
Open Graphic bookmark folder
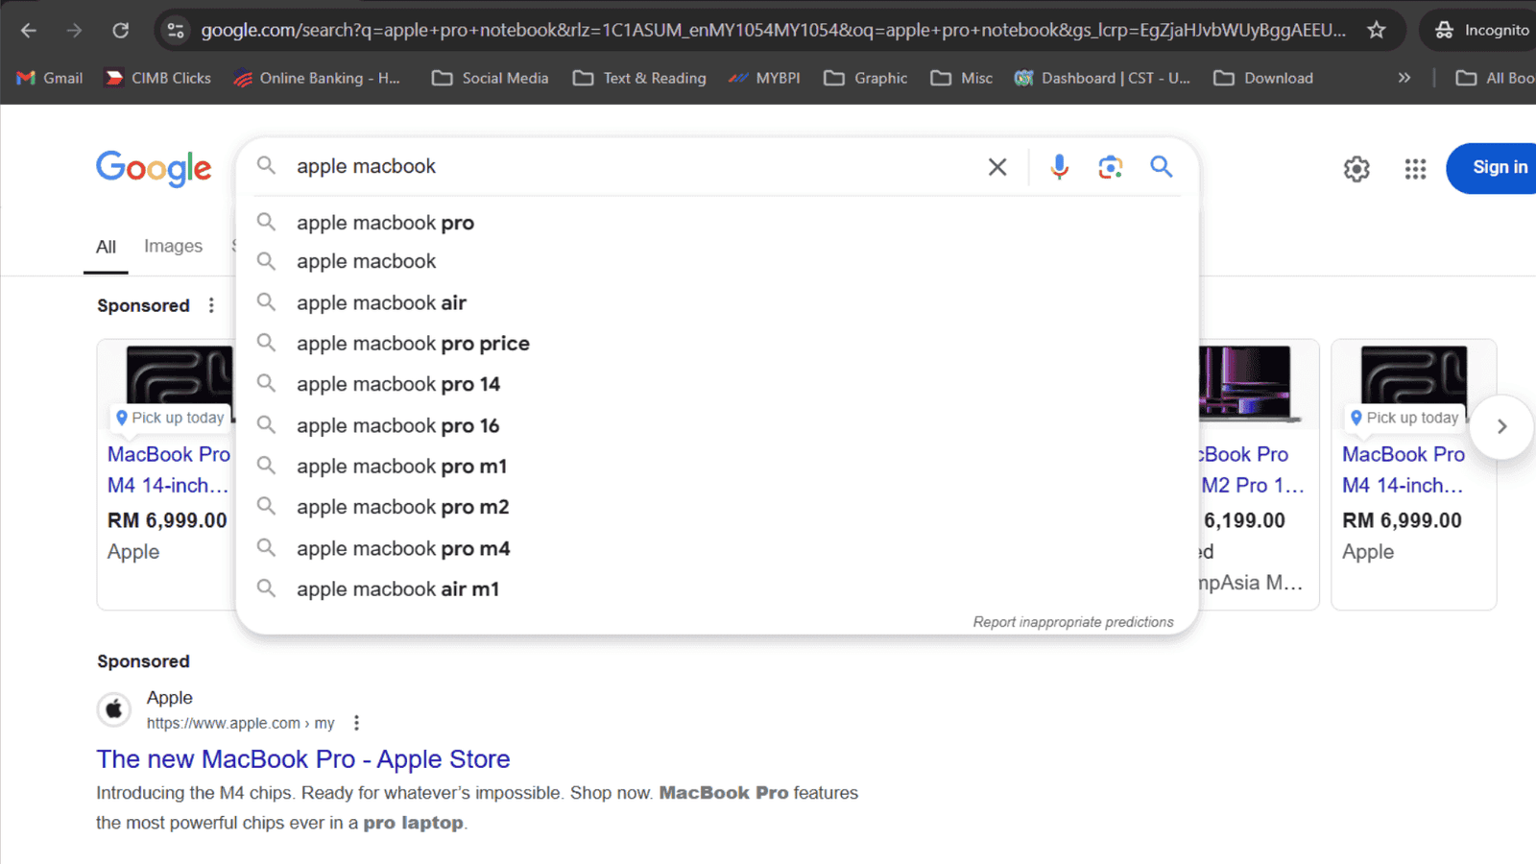[x=866, y=78]
